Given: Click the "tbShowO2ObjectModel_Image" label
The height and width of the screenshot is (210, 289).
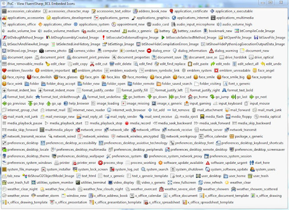Looking at the screenshot, I should 51,176.
